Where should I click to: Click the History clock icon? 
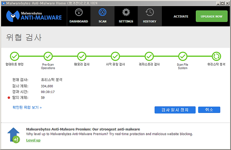click(x=150, y=12)
